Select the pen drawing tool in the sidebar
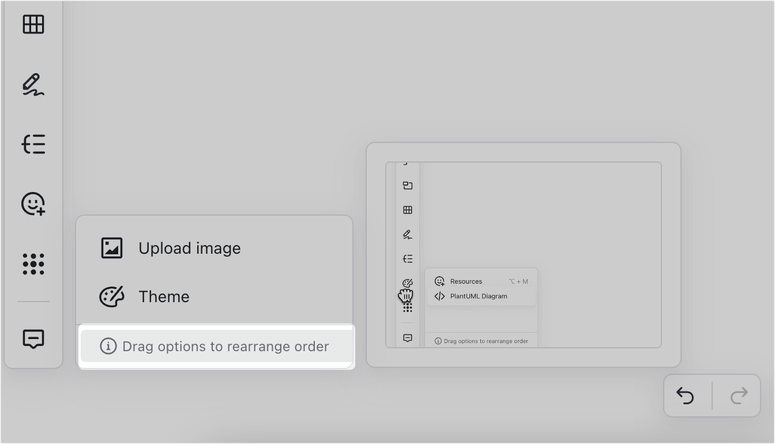This screenshot has width=775, height=444. 33,84
